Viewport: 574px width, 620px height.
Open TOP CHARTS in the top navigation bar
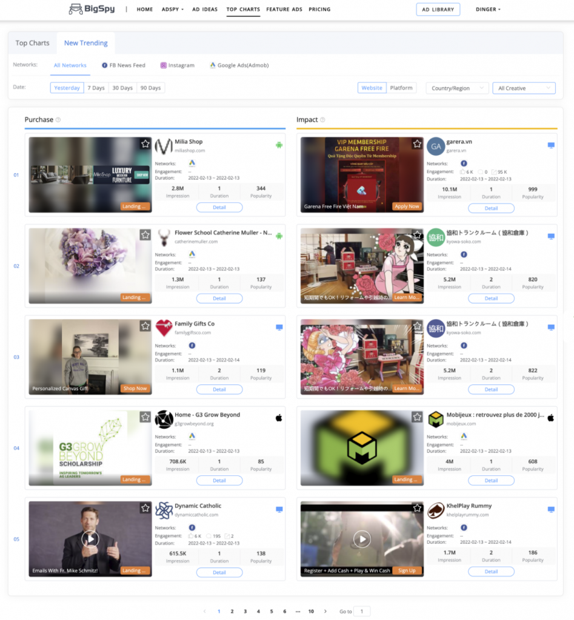(243, 9)
